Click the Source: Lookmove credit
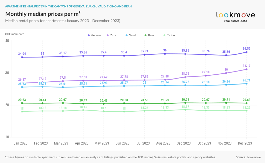This screenshot has width=265, height=163. pyautogui.click(x=248, y=157)
